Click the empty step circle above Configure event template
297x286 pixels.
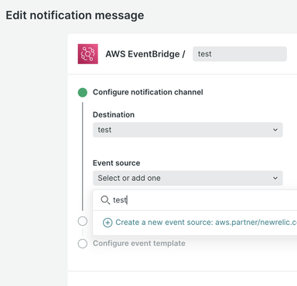click(x=83, y=221)
